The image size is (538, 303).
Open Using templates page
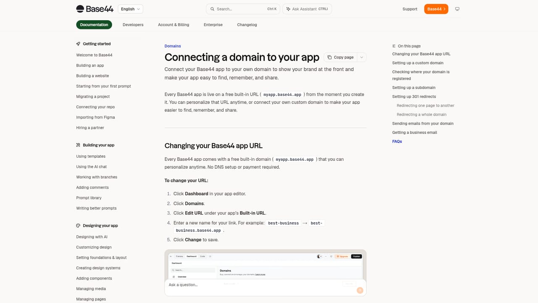pos(91,157)
